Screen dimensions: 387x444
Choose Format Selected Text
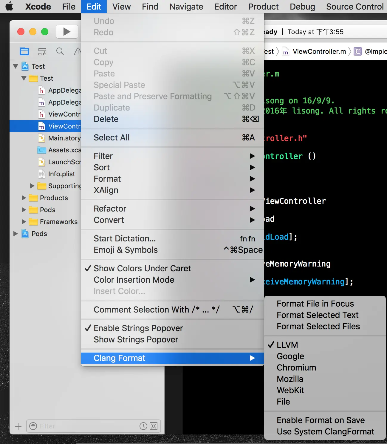tap(325, 315)
